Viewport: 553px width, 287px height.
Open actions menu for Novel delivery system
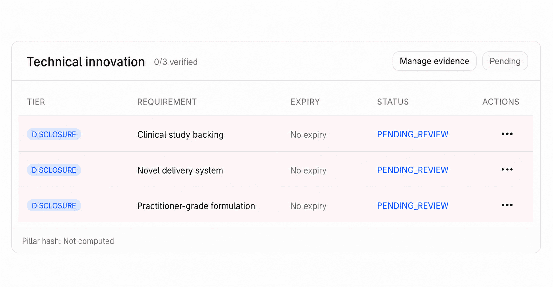[507, 170]
